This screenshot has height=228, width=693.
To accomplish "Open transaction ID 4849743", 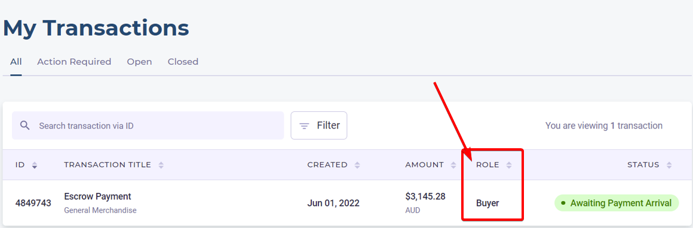I will pos(33,204).
